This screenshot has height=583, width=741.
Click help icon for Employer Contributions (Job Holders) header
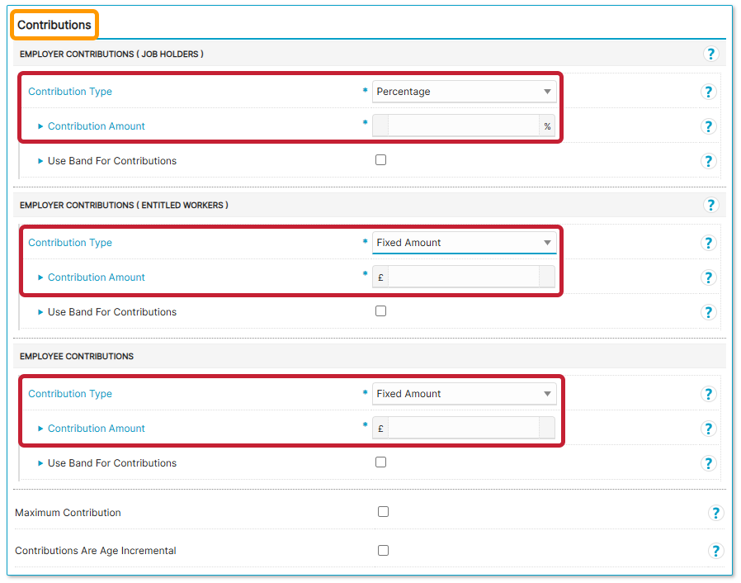[710, 54]
